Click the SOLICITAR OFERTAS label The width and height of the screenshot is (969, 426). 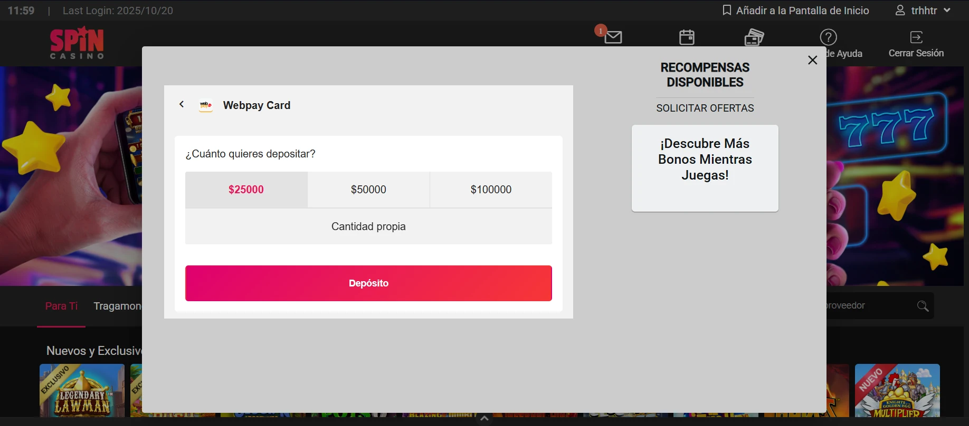[x=705, y=108]
